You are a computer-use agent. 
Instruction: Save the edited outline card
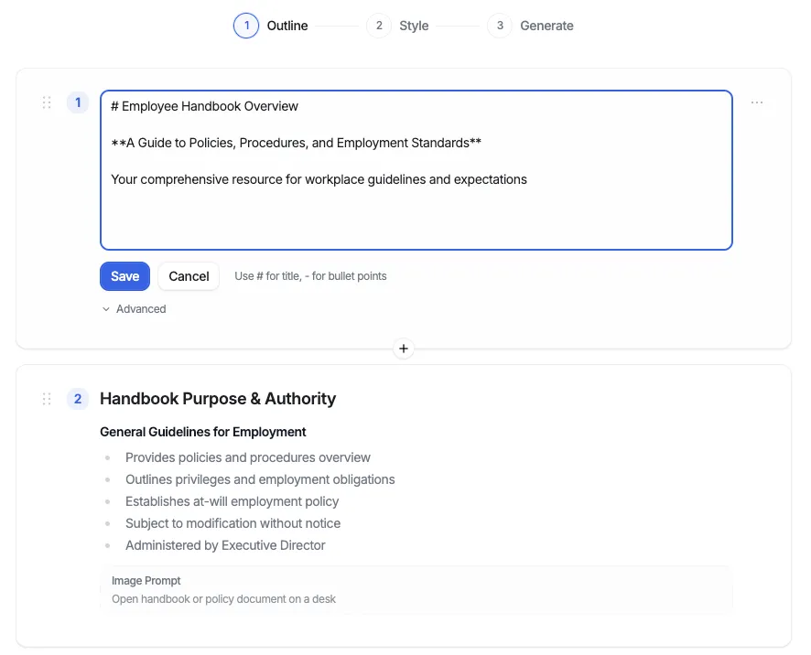pos(124,275)
